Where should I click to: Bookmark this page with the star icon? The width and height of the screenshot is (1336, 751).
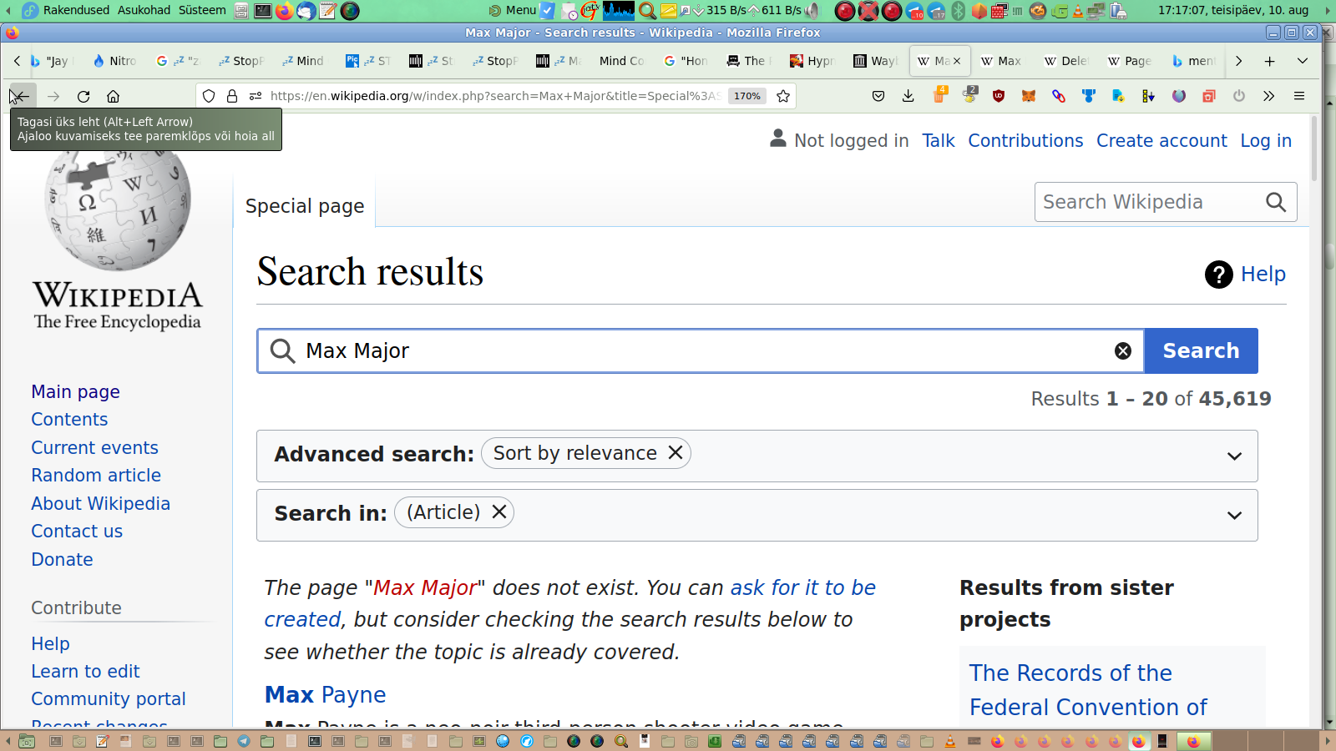pyautogui.click(x=783, y=96)
